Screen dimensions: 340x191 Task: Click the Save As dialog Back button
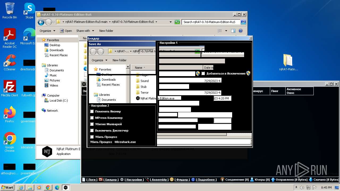click(93, 51)
